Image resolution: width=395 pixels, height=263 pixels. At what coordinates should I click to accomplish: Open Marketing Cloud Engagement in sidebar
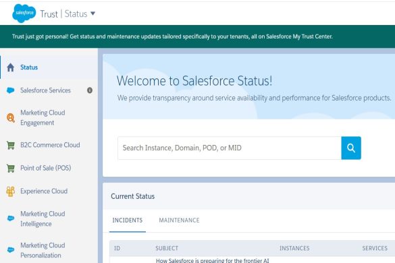[43, 117]
